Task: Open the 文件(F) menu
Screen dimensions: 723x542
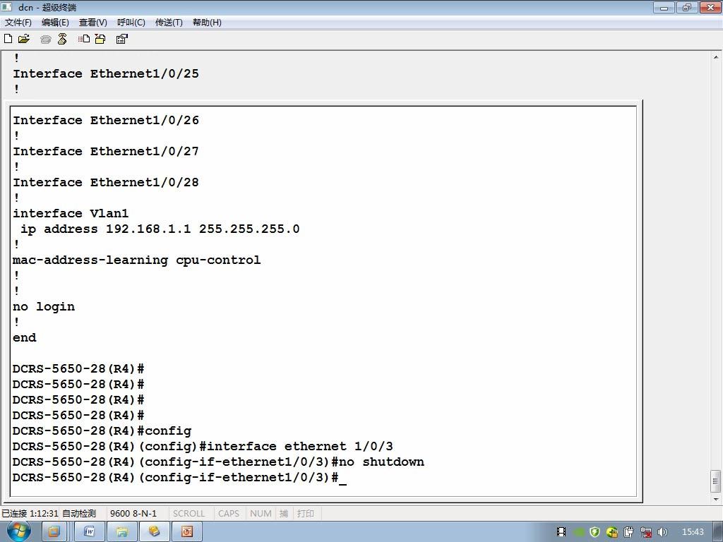Action: 18,23
